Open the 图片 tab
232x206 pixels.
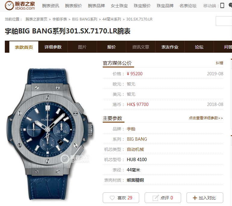click(82, 47)
